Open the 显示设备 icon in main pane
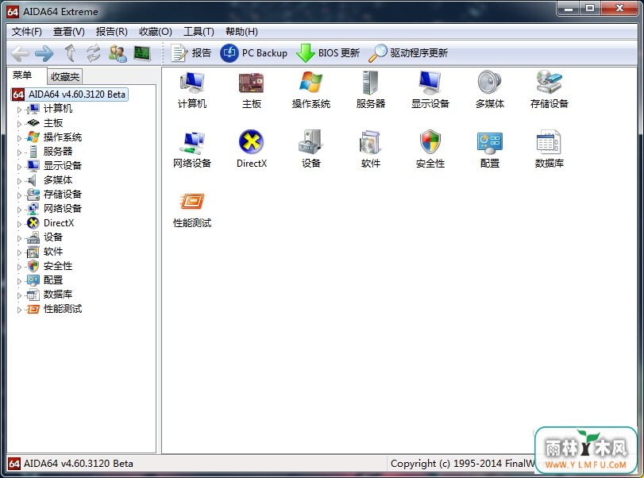Screen dimensions: 644x478 pyautogui.click(x=430, y=90)
